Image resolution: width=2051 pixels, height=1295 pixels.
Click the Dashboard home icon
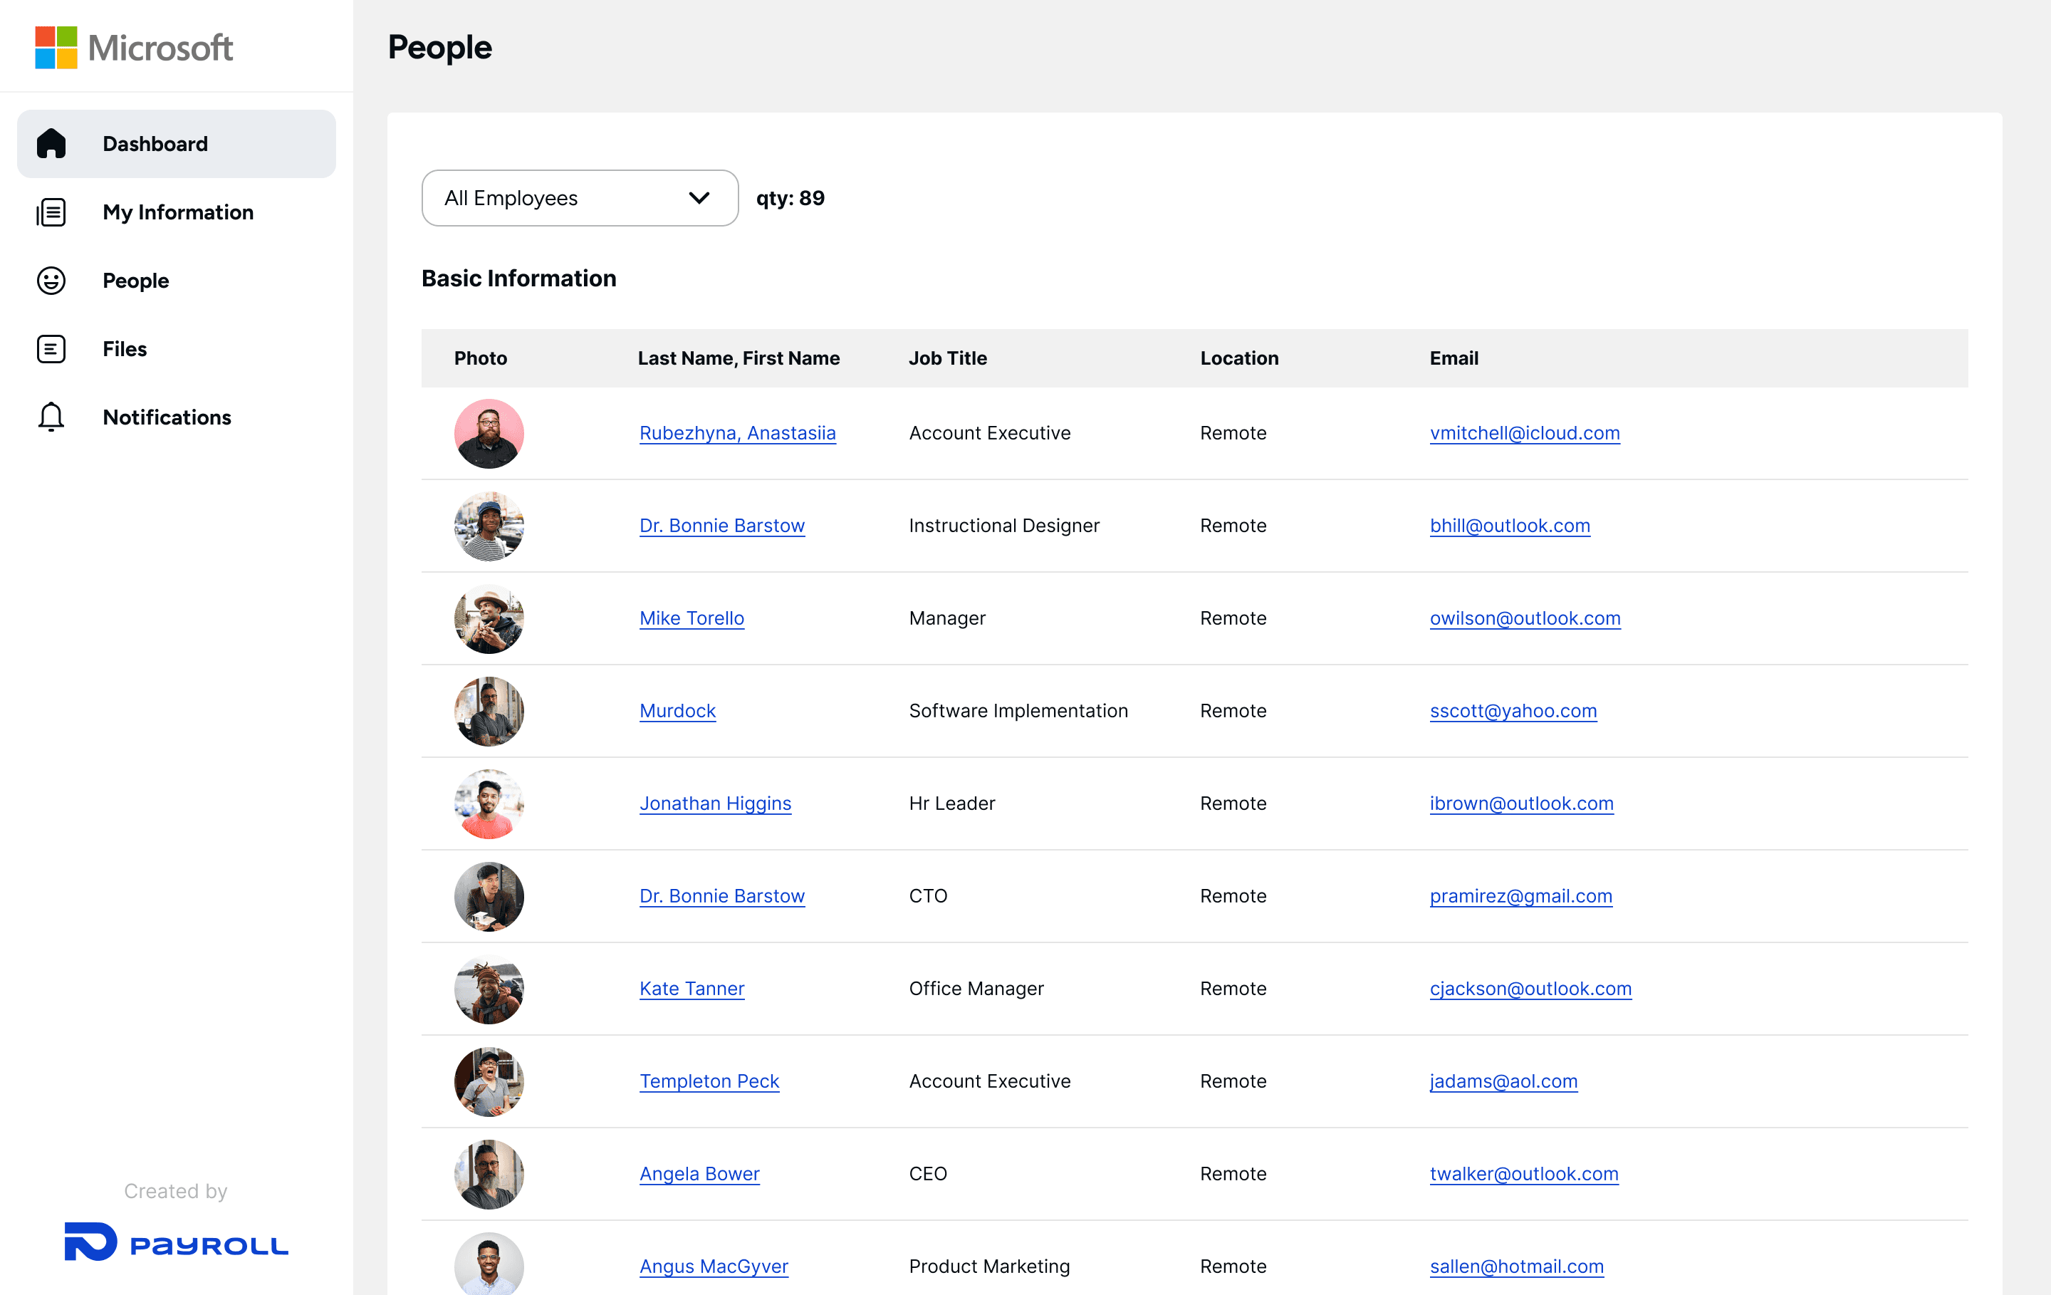tap(51, 143)
